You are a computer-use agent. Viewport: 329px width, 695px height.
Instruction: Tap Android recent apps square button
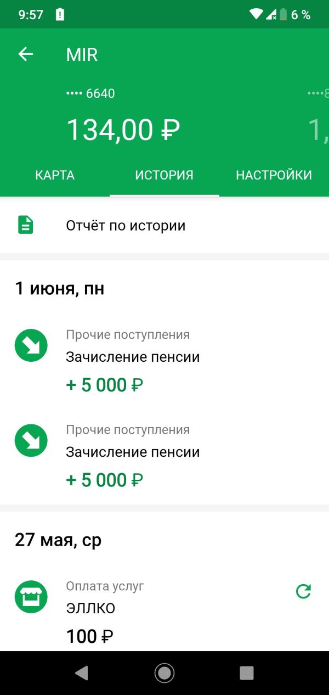tap(247, 672)
